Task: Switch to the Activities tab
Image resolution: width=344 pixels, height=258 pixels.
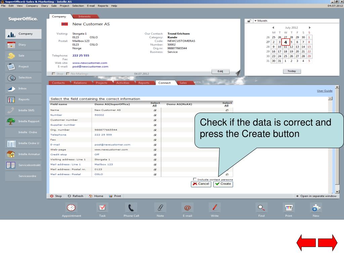Action: (123, 83)
